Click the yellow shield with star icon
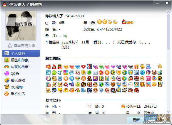 pos(119,72)
